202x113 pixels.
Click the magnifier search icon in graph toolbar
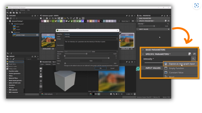(53, 18)
